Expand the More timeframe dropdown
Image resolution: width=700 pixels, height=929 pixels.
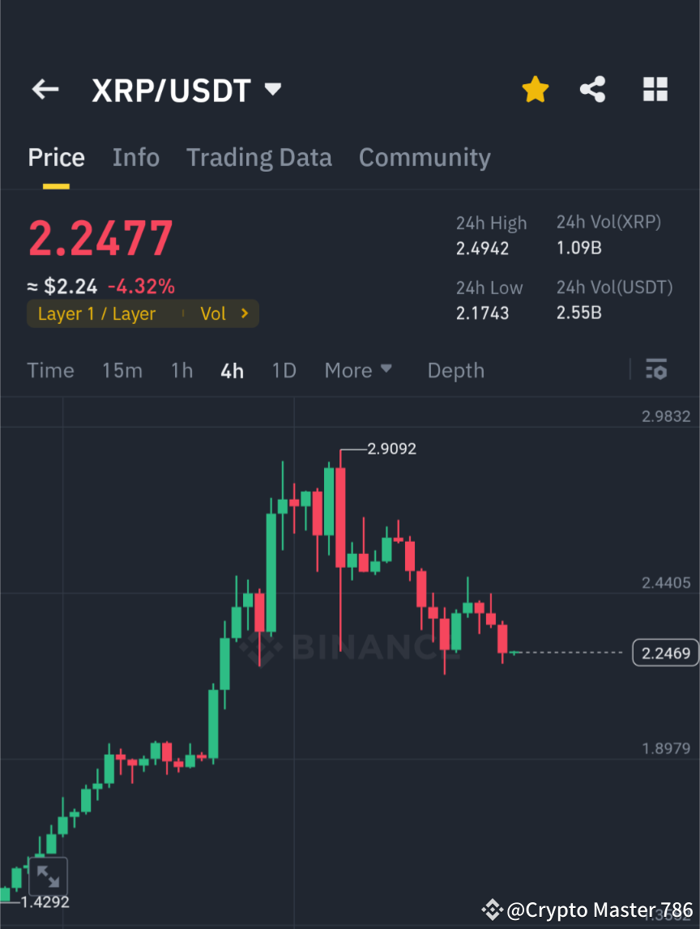pyautogui.click(x=357, y=370)
